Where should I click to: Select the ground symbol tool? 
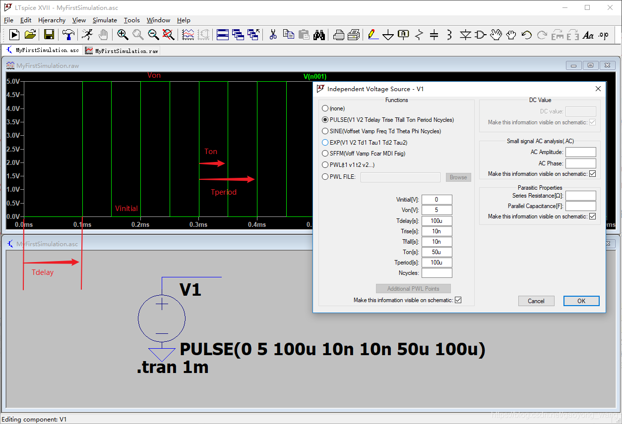pos(388,35)
